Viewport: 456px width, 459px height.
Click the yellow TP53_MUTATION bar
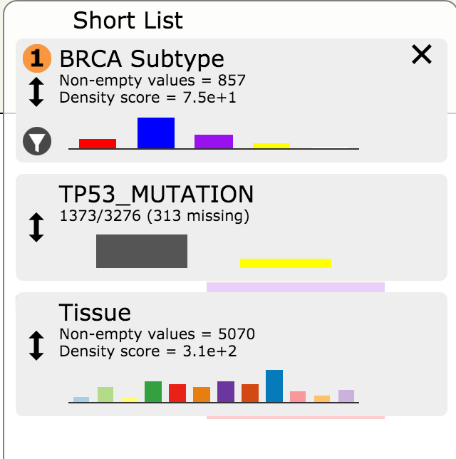(286, 263)
